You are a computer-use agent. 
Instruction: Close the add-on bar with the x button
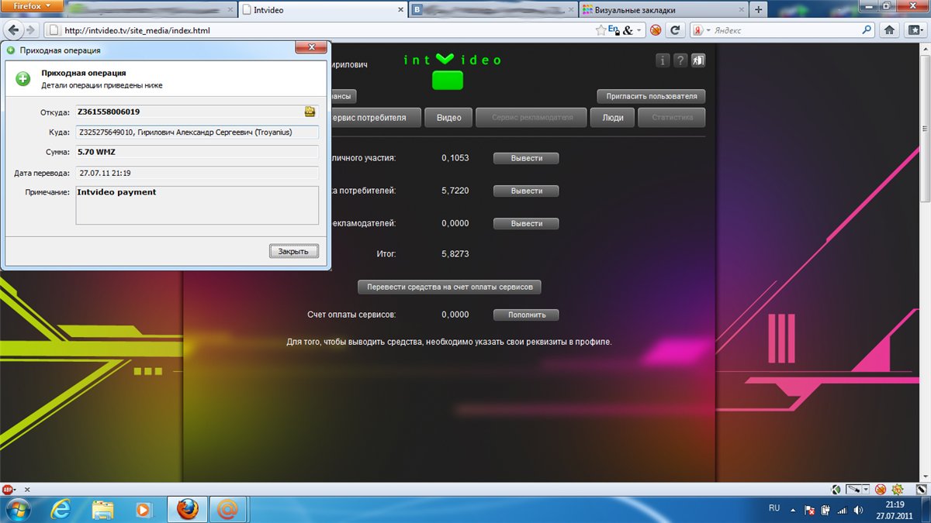28,490
